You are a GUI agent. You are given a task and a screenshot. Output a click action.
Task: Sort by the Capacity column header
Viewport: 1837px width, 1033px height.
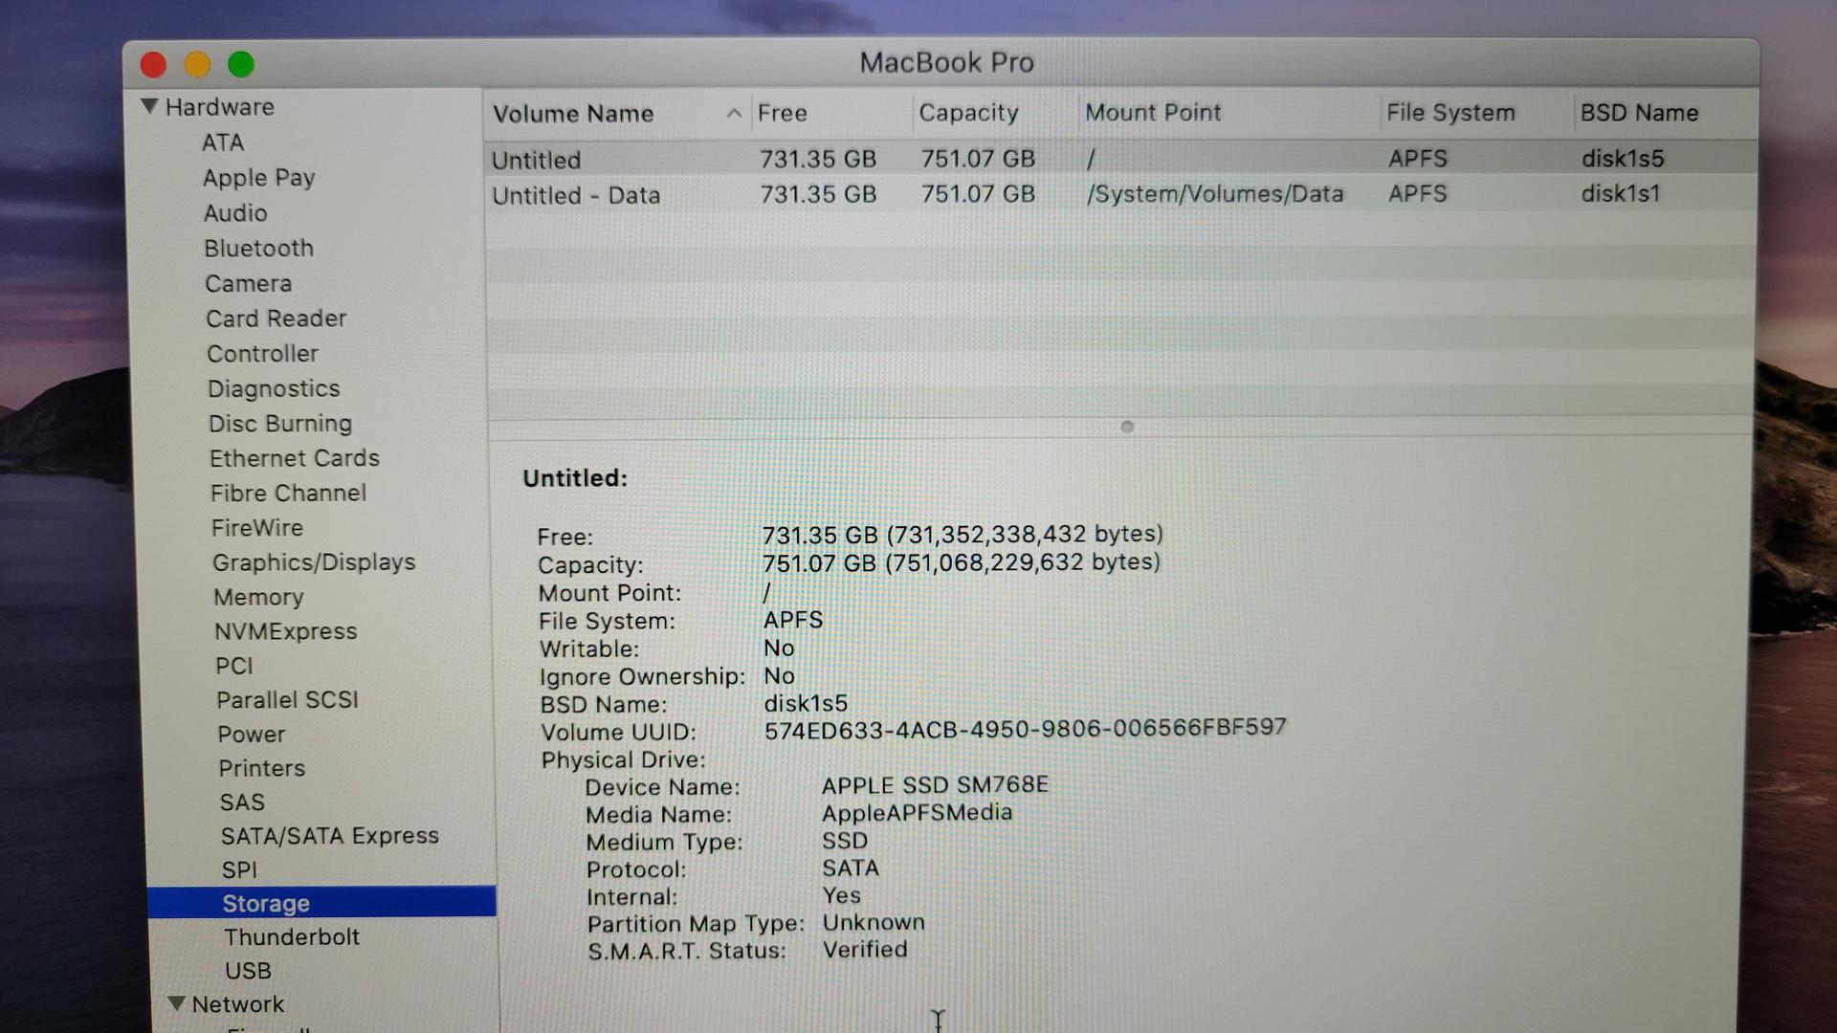point(968,113)
